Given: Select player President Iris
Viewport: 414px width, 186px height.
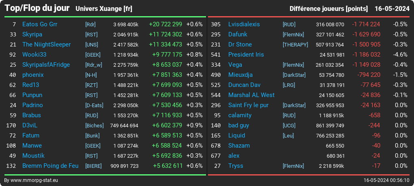Looking at the screenshot, I should click(x=246, y=55).
